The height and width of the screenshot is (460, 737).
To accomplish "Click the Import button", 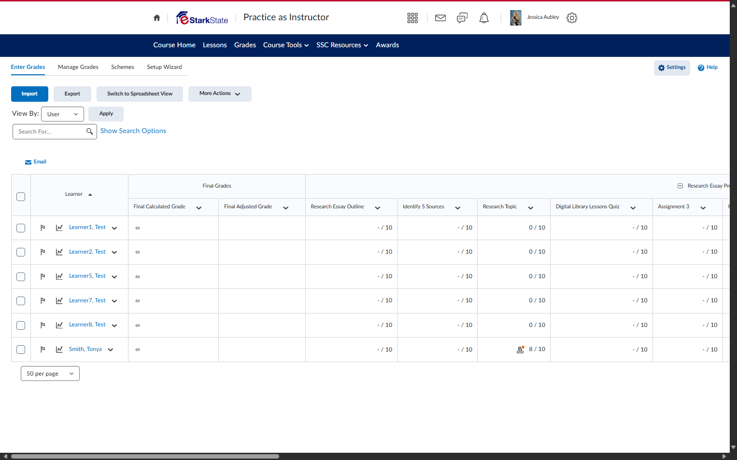I will [29, 94].
